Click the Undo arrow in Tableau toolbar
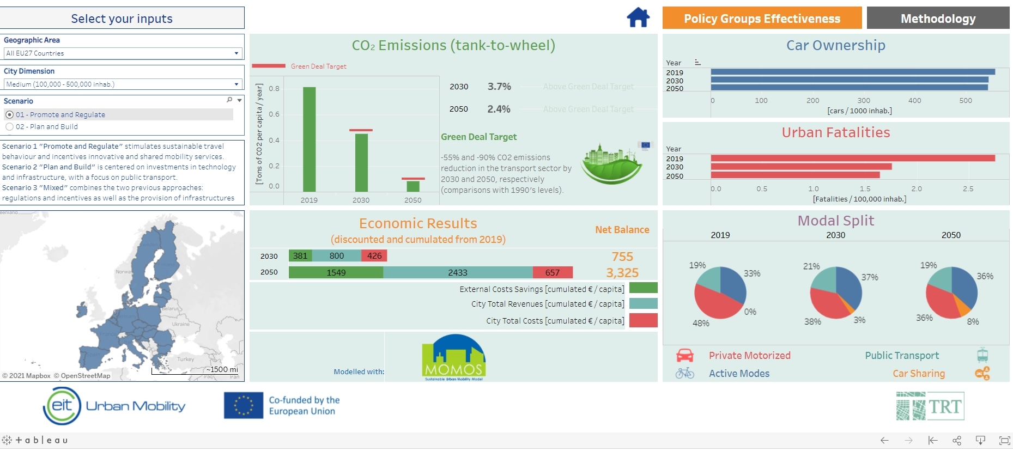The image size is (1013, 451). pyautogui.click(x=884, y=440)
